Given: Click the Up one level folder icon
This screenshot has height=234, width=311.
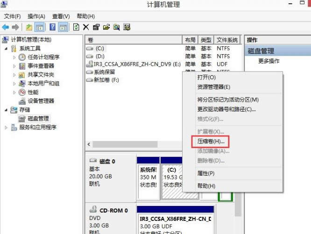Looking at the screenshot, I should 29,28.
